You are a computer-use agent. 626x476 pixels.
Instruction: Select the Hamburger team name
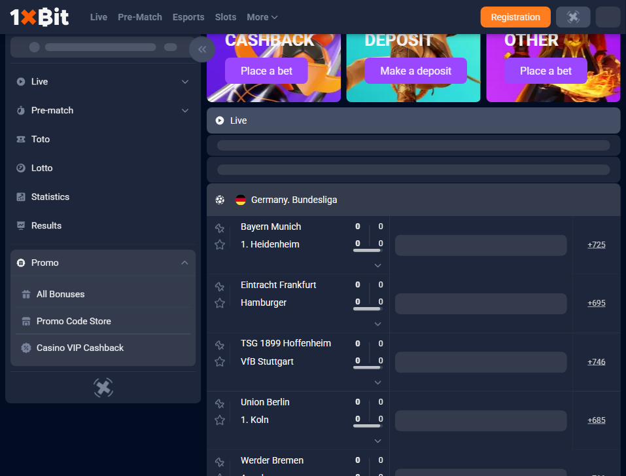(264, 302)
